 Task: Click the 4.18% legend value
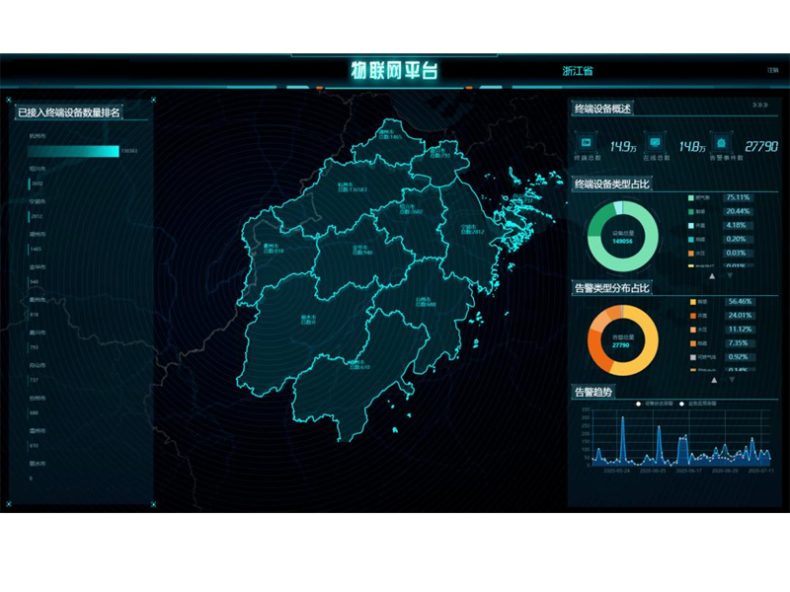pyautogui.click(x=736, y=226)
